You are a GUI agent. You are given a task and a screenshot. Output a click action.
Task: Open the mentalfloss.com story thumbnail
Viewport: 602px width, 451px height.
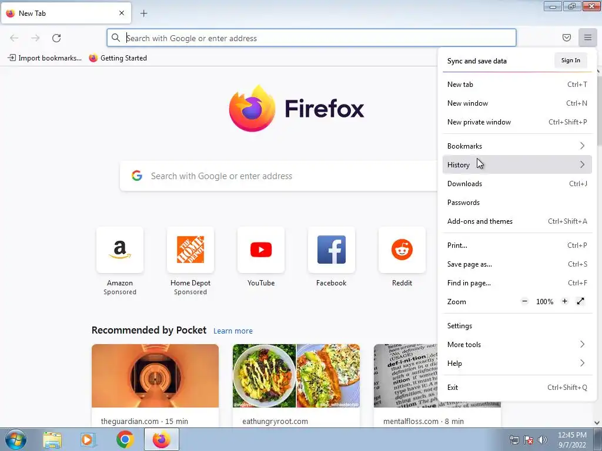[406, 376]
